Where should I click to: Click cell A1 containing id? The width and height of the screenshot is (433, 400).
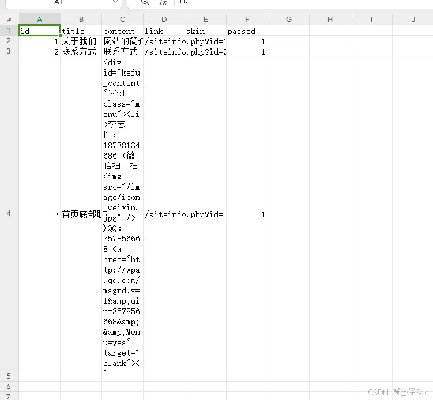[x=39, y=31]
